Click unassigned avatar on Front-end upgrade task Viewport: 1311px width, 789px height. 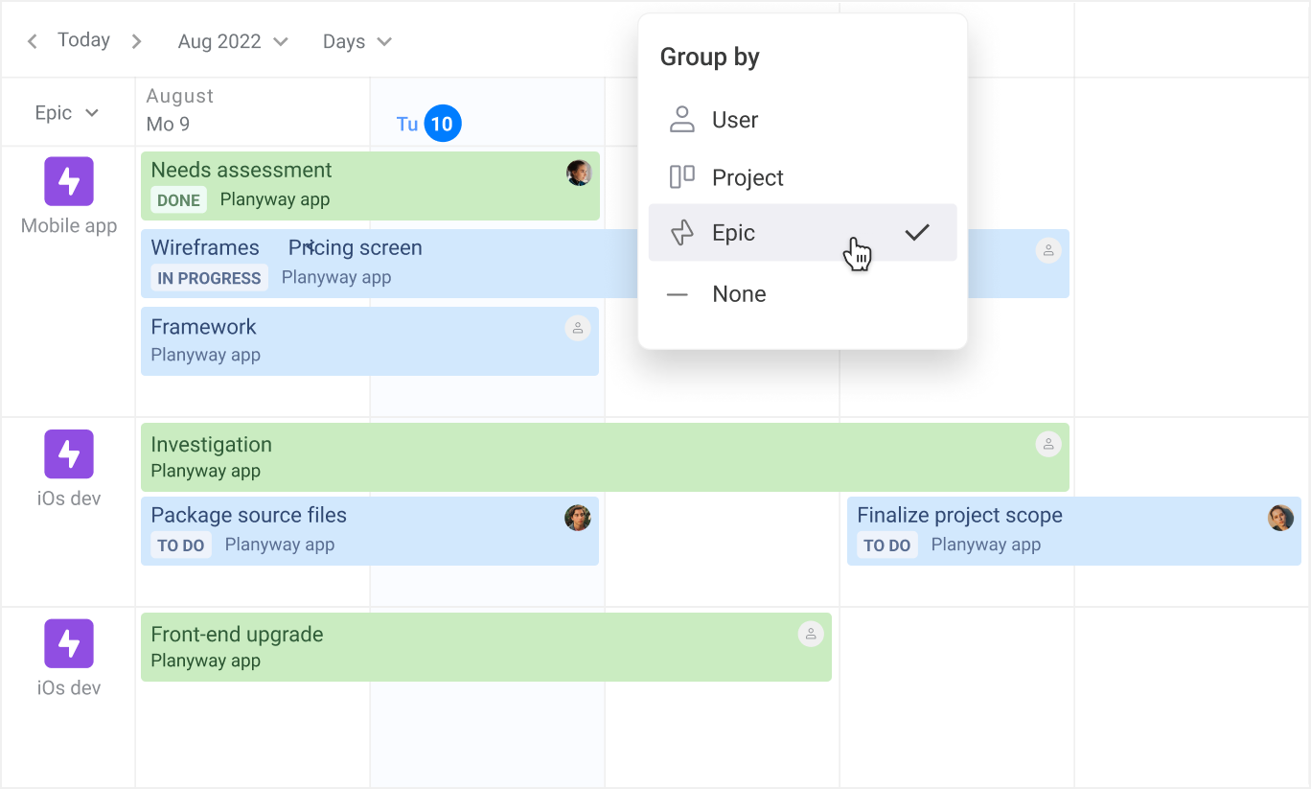[811, 634]
